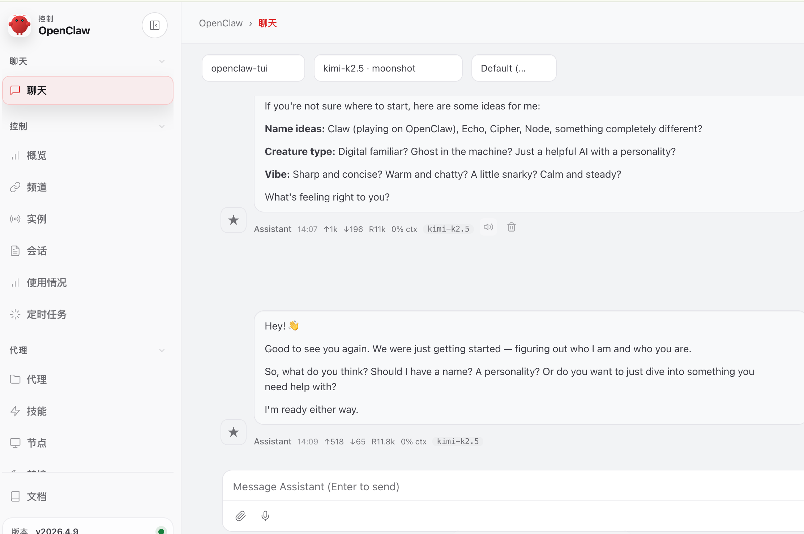Image resolution: width=804 pixels, height=534 pixels.
Task: Open the openclaw-tui session dropdown
Action: (253, 68)
